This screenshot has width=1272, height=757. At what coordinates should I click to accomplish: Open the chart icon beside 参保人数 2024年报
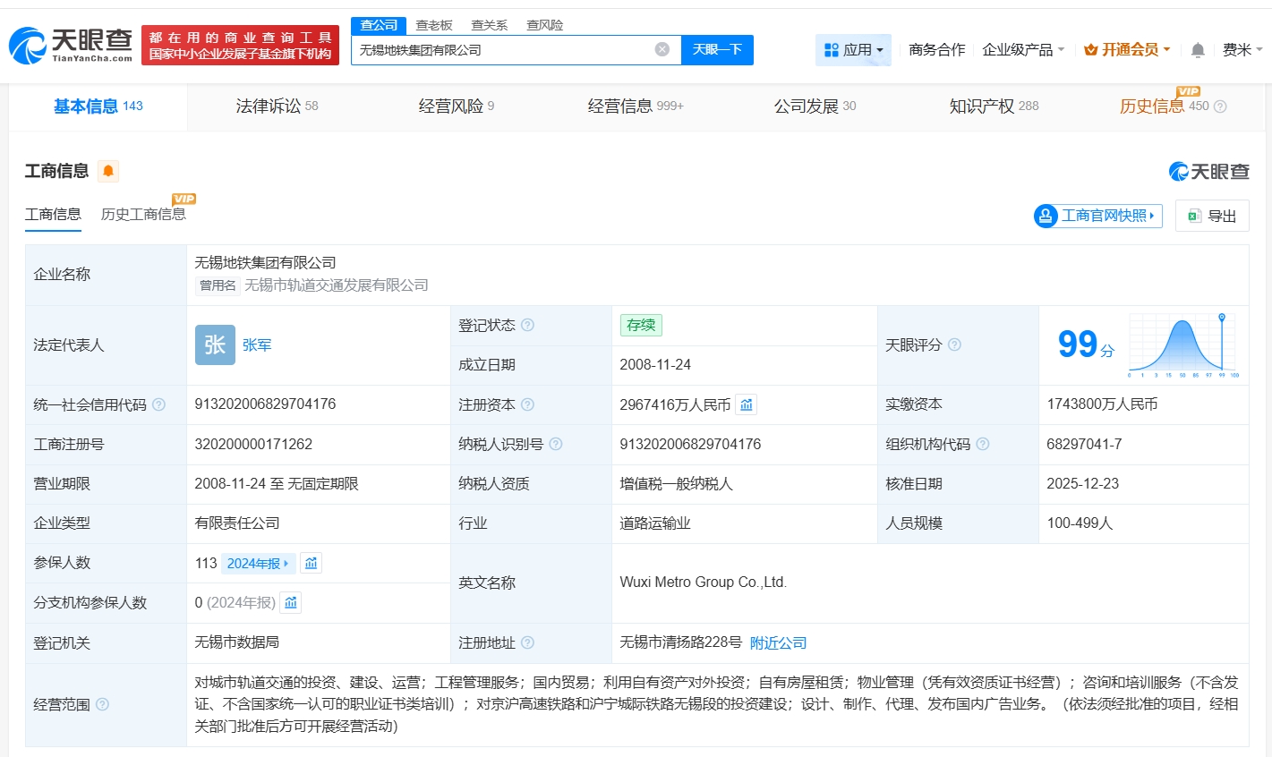pyautogui.click(x=311, y=564)
